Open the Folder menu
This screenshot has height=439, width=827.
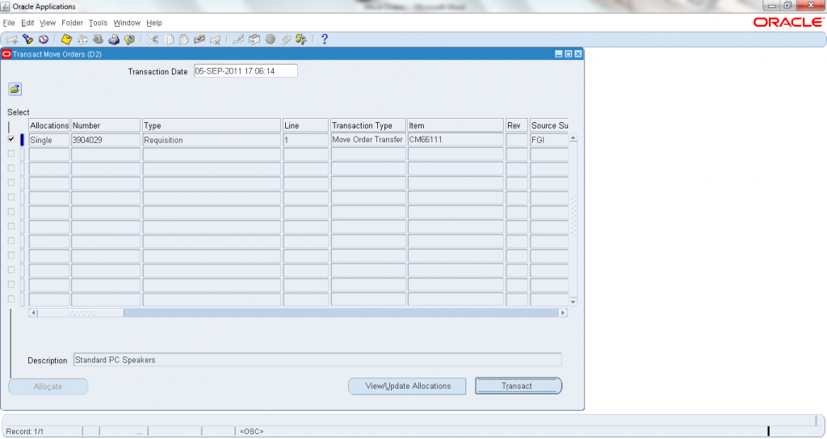[x=72, y=23]
